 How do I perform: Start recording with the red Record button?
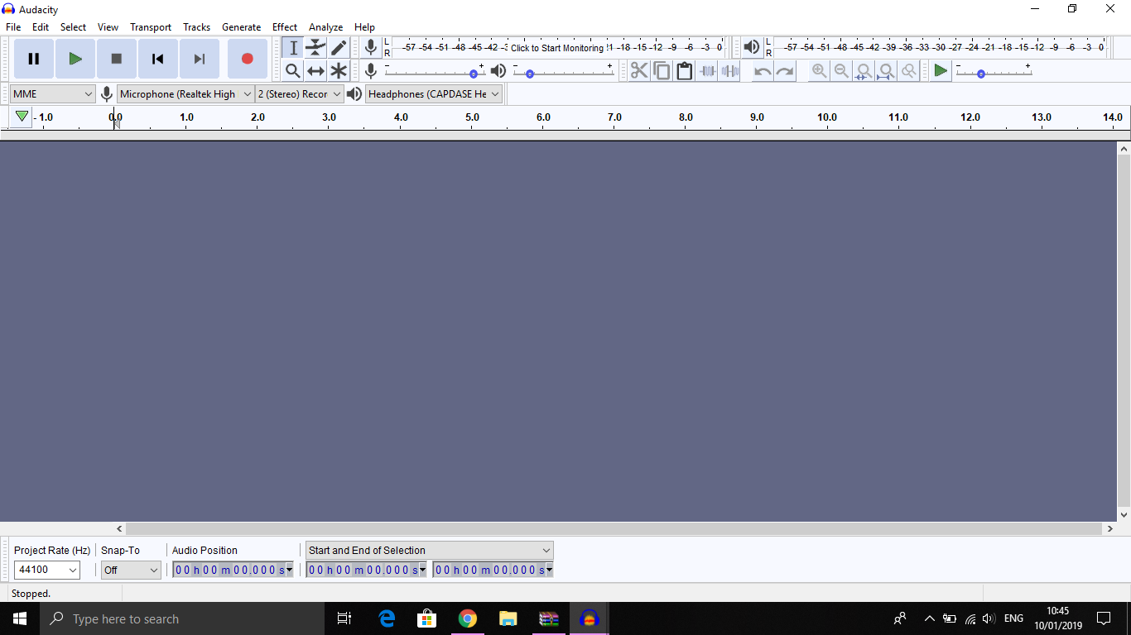point(247,59)
